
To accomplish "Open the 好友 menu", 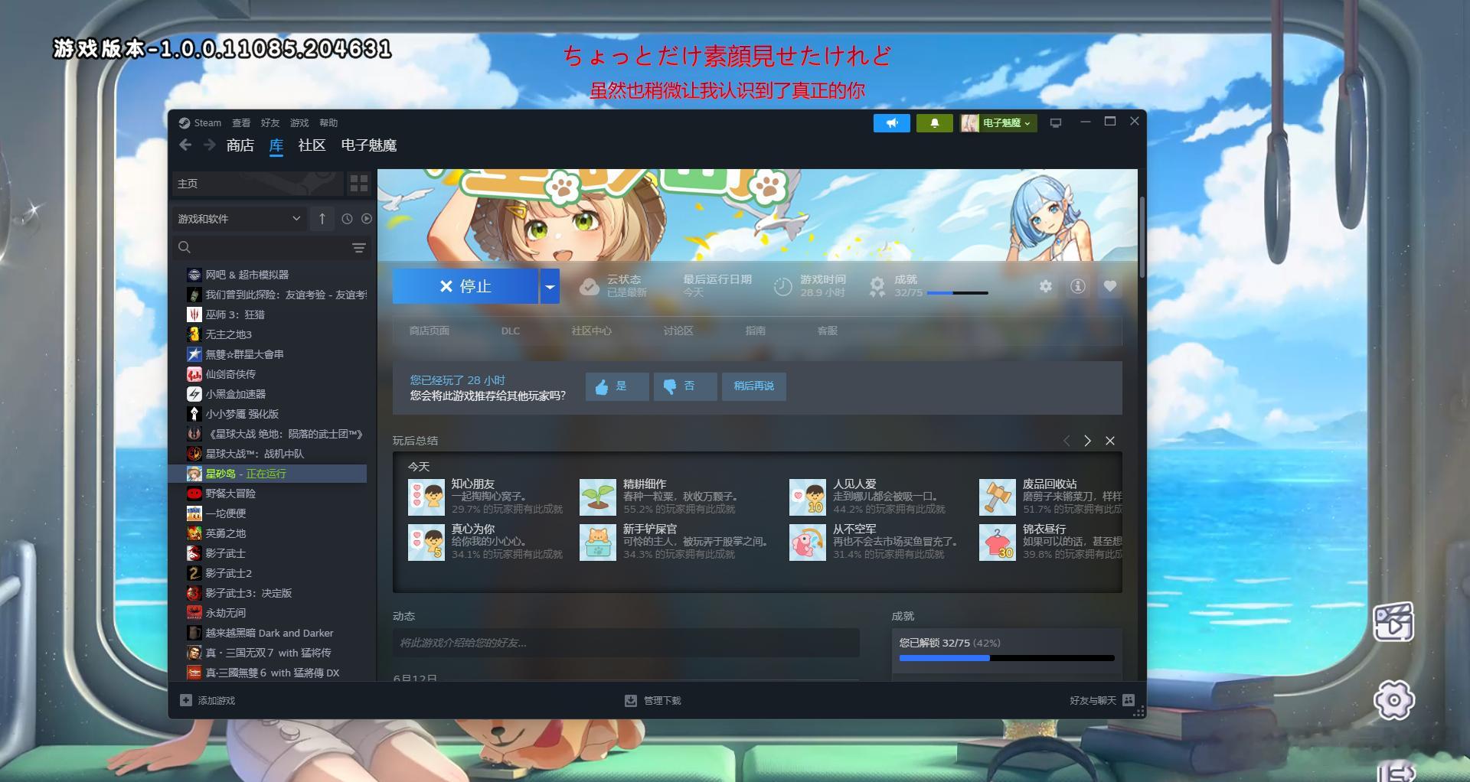I will (270, 122).
